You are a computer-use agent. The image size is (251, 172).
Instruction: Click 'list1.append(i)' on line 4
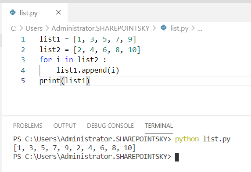tap(88, 70)
